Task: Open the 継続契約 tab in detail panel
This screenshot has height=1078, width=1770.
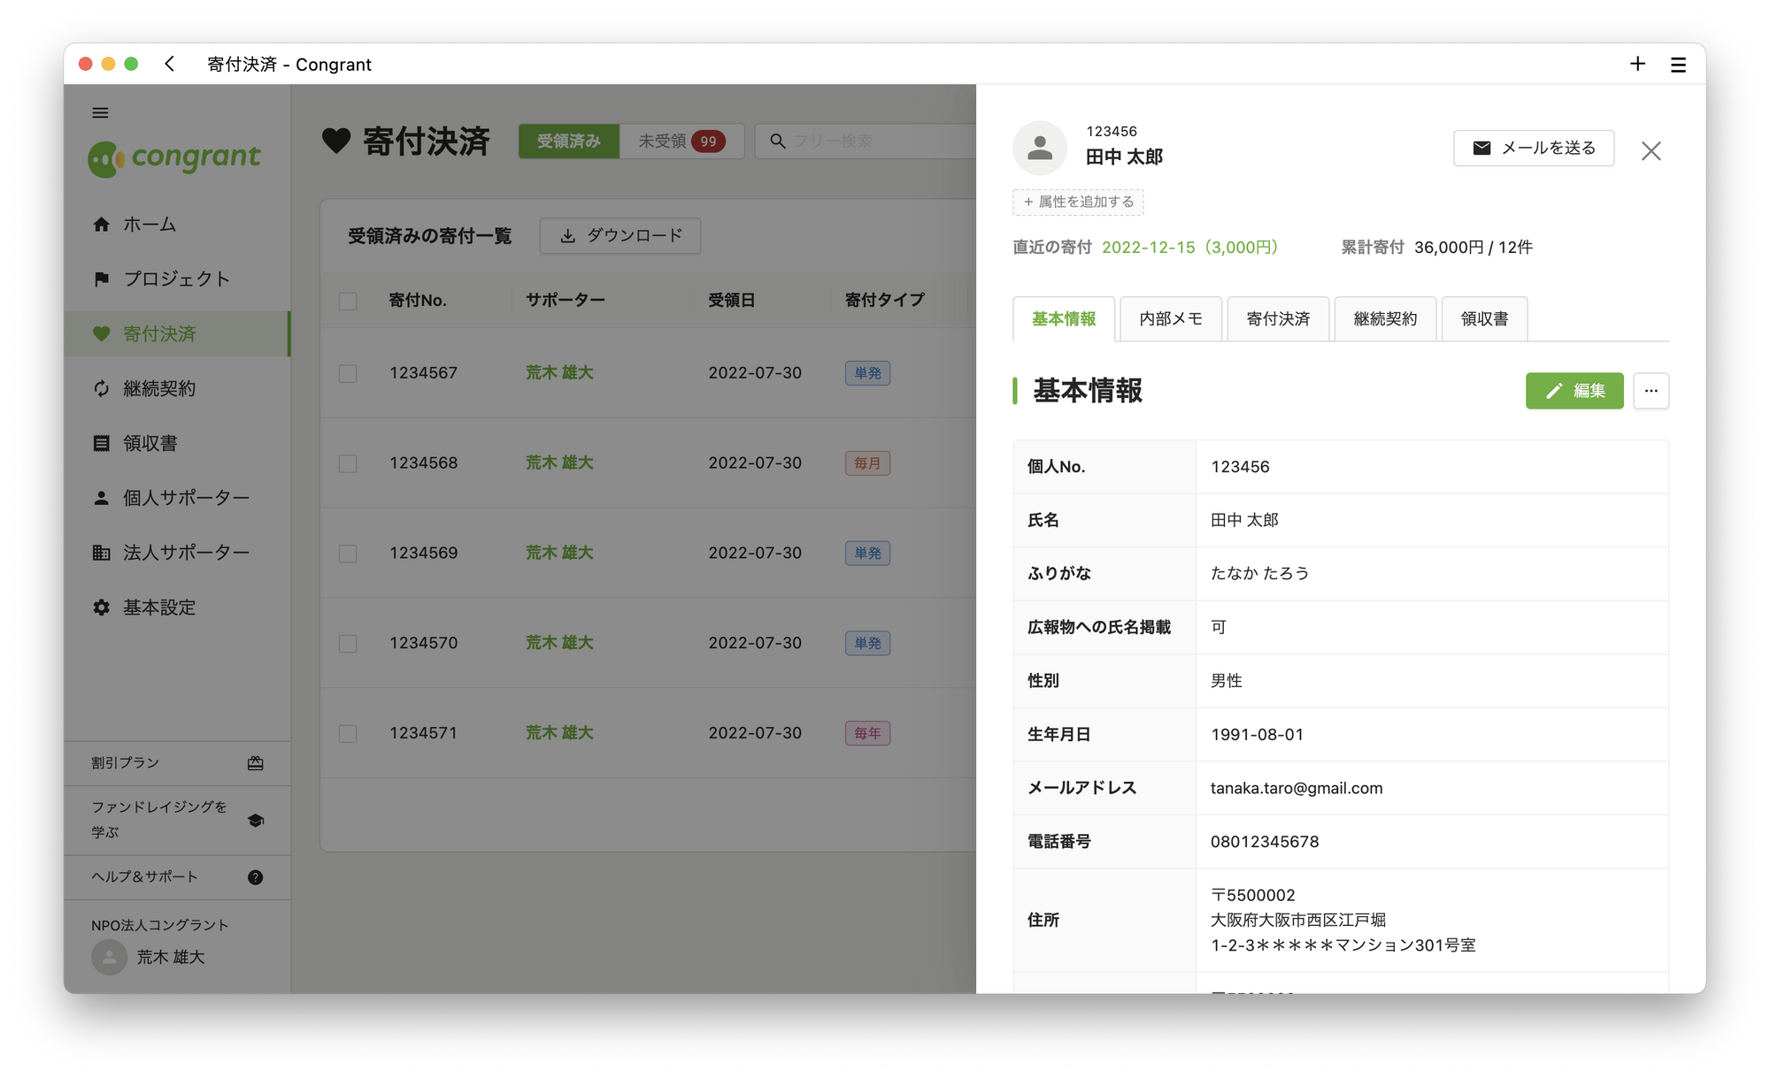Action: [1385, 319]
